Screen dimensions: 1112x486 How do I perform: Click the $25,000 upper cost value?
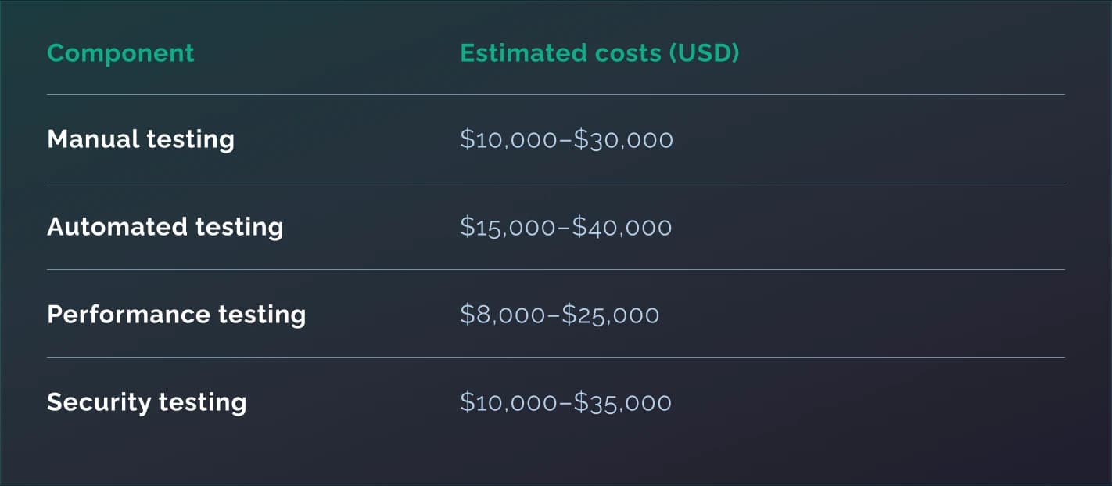(611, 315)
